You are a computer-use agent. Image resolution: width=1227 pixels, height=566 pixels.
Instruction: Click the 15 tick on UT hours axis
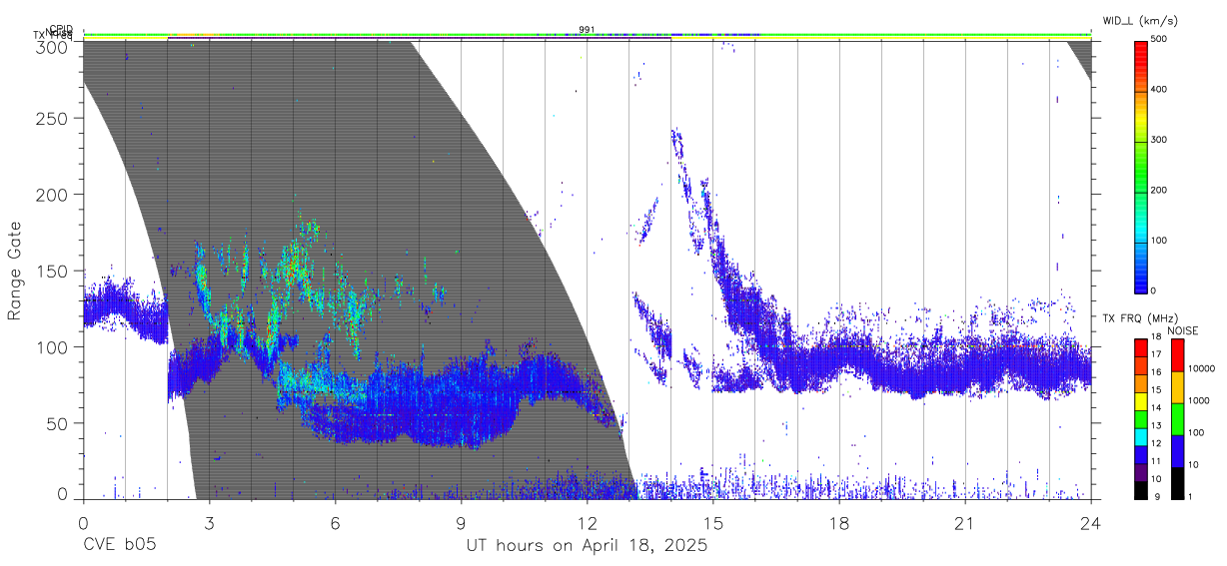pos(713,523)
